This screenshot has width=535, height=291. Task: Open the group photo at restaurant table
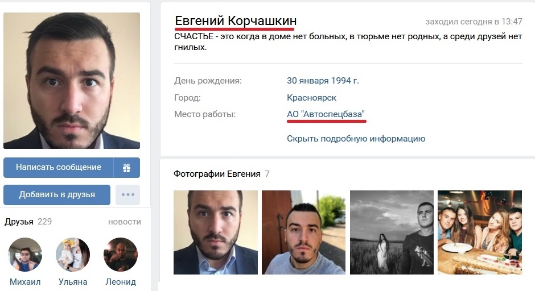pos(480,232)
